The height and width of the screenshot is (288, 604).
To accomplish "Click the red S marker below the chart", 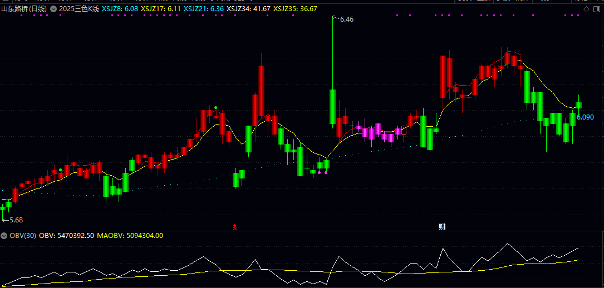I will pos(234,227).
